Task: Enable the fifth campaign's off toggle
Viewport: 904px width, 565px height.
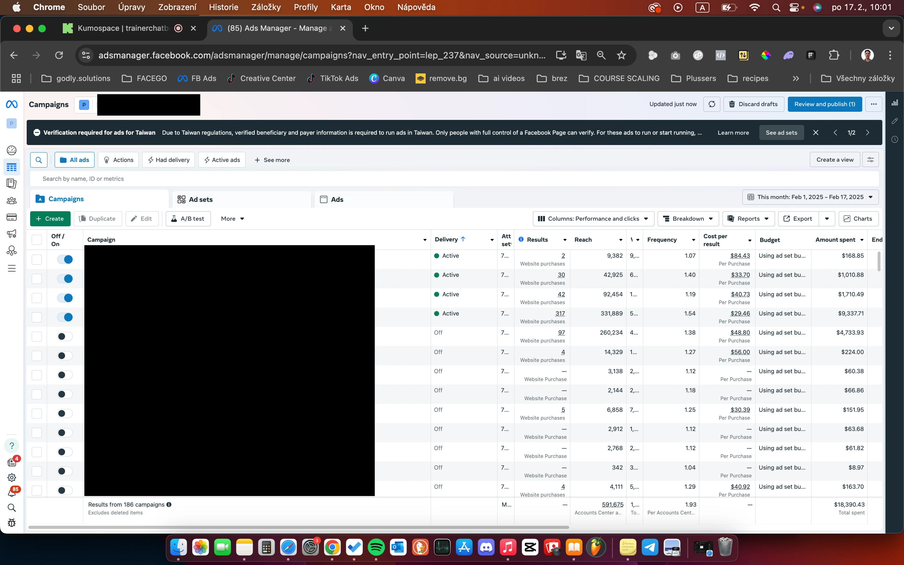Action: point(65,336)
